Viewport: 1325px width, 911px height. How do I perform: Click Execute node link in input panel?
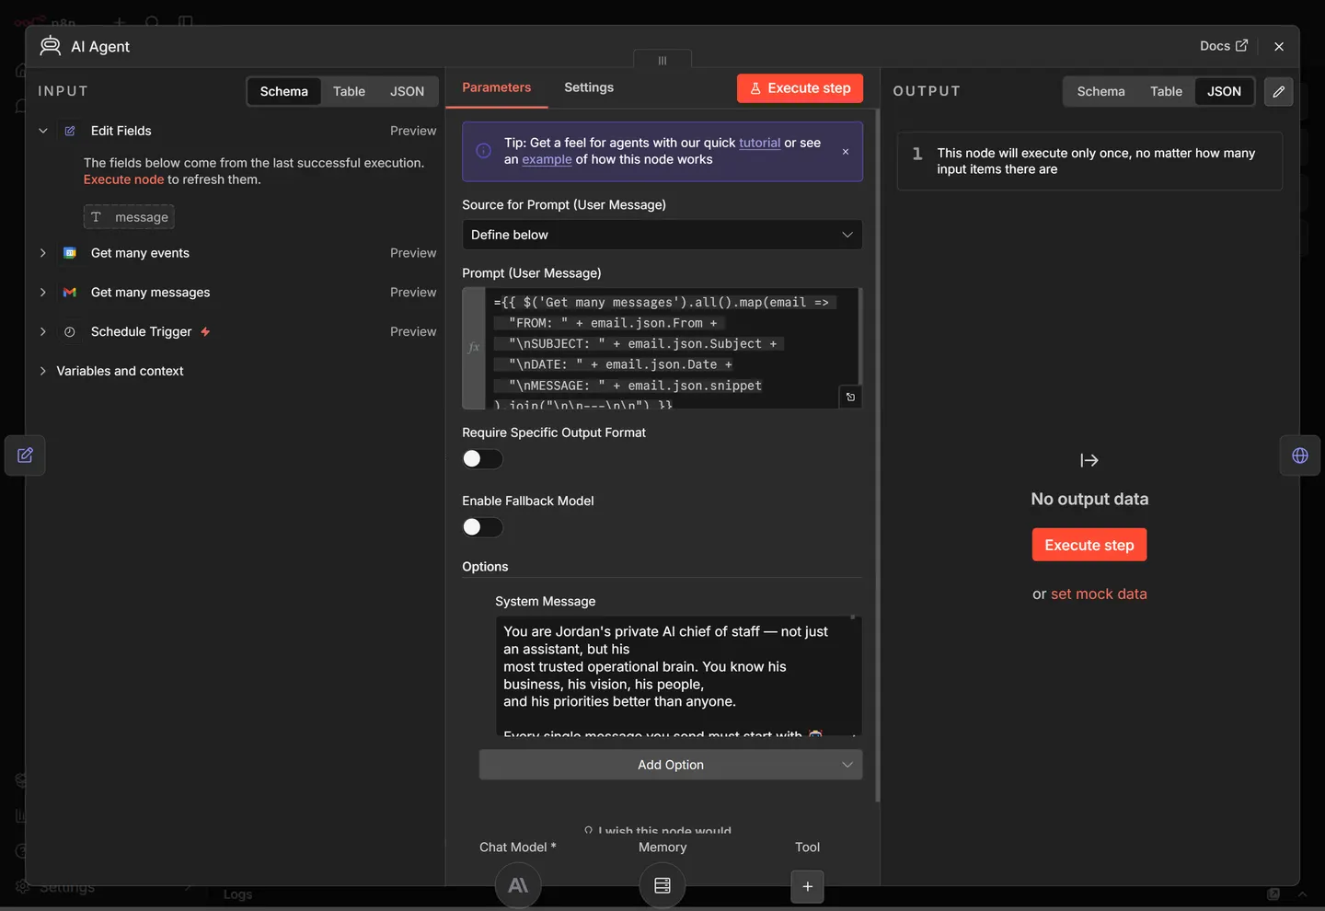click(123, 179)
